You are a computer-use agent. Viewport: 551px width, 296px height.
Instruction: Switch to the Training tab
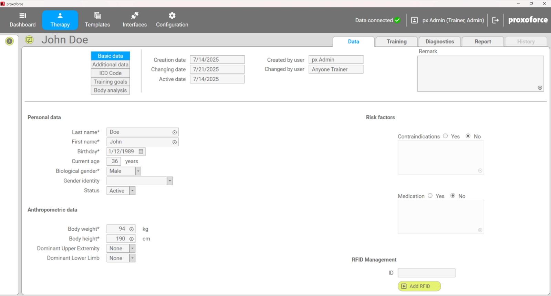pos(396,42)
